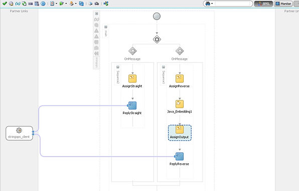The height and width of the screenshot is (191, 299).
Task: Click the orange stamp toolbar icon
Action: pyautogui.click(x=71, y=4)
